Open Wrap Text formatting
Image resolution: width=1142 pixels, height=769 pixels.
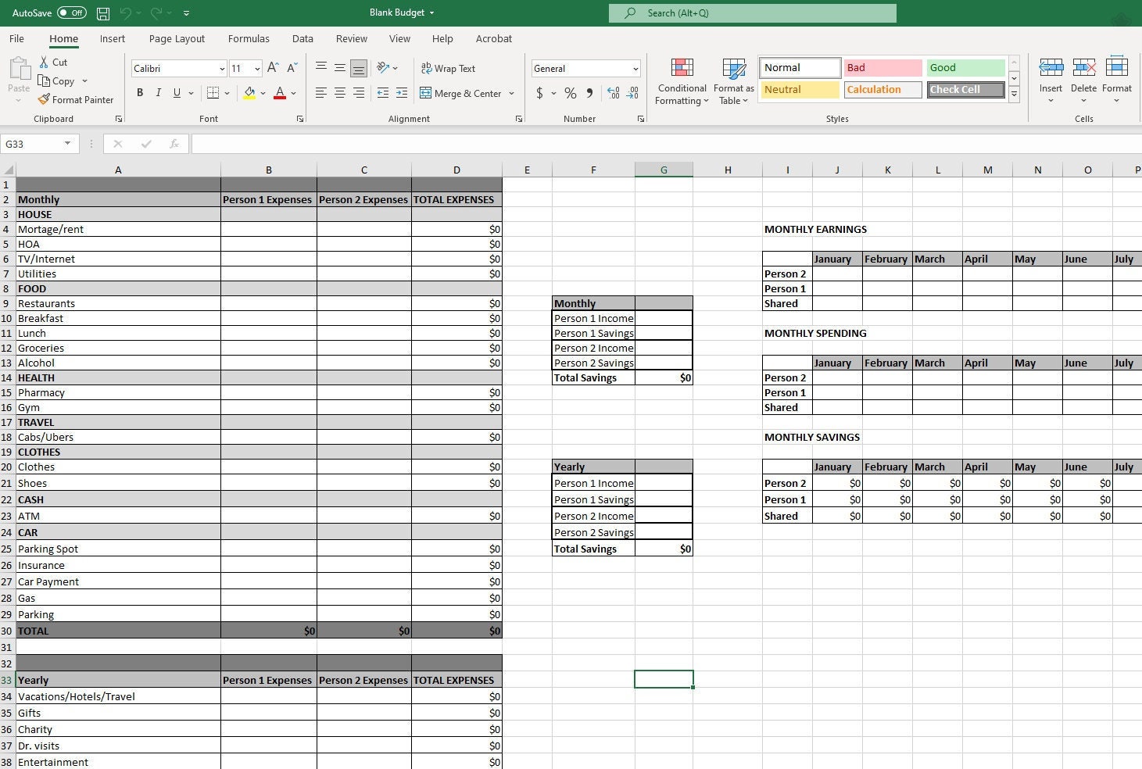(x=448, y=68)
